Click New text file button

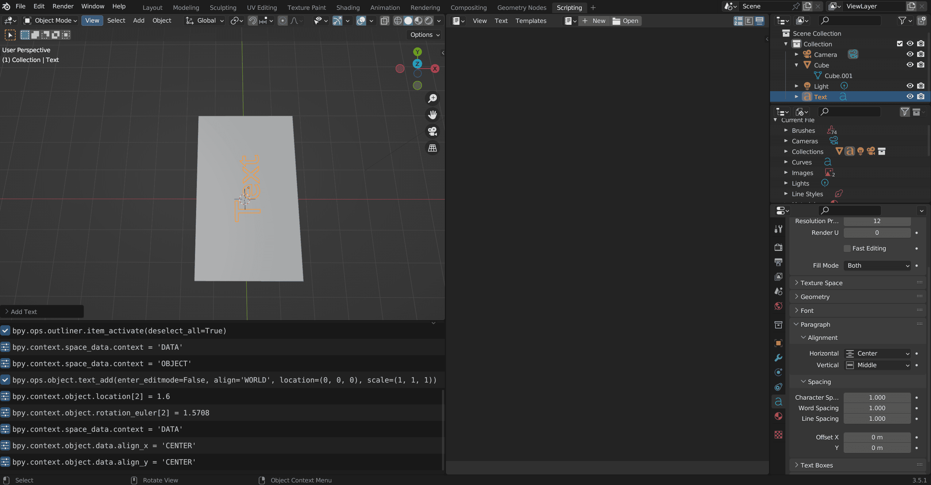click(594, 21)
